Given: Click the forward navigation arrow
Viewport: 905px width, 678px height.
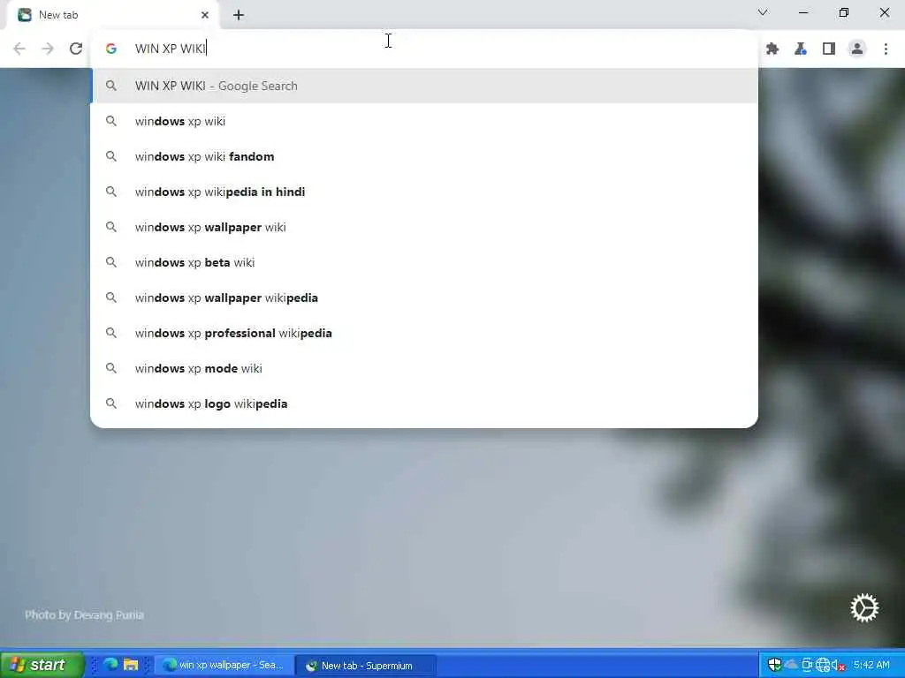Looking at the screenshot, I should click(48, 49).
